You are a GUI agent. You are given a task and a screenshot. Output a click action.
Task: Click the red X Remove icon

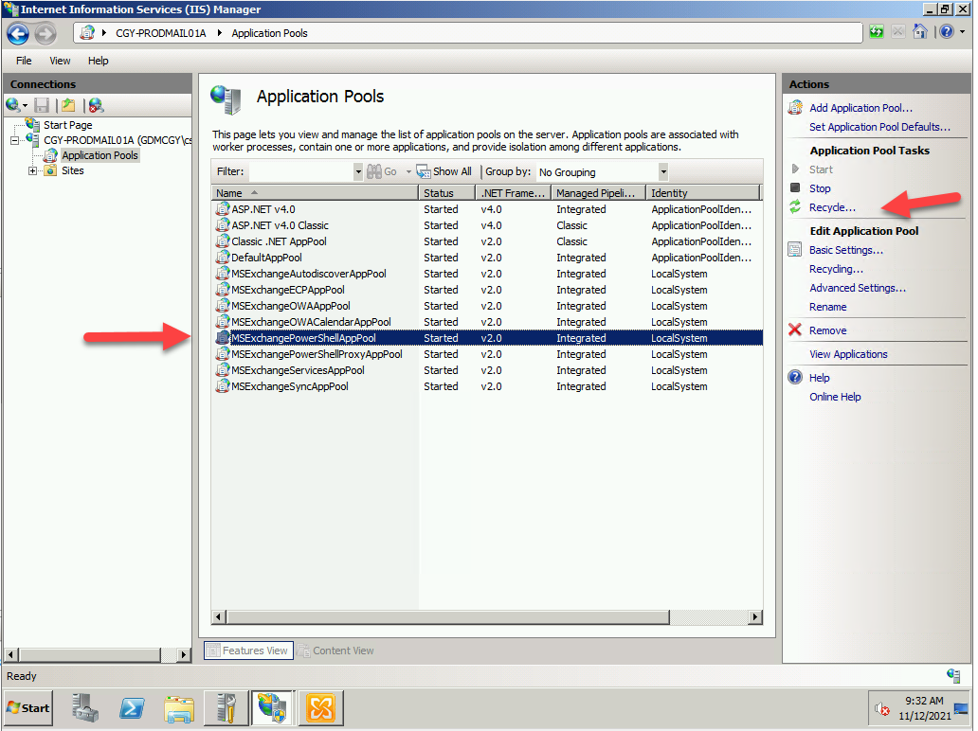coord(794,330)
